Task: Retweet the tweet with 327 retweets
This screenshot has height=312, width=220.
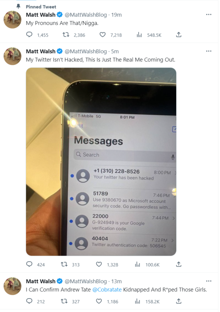Action: click(x=64, y=301)
